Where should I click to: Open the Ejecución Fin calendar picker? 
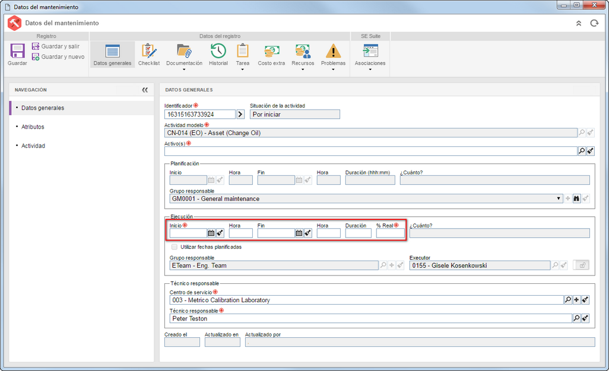pos(299,233)
